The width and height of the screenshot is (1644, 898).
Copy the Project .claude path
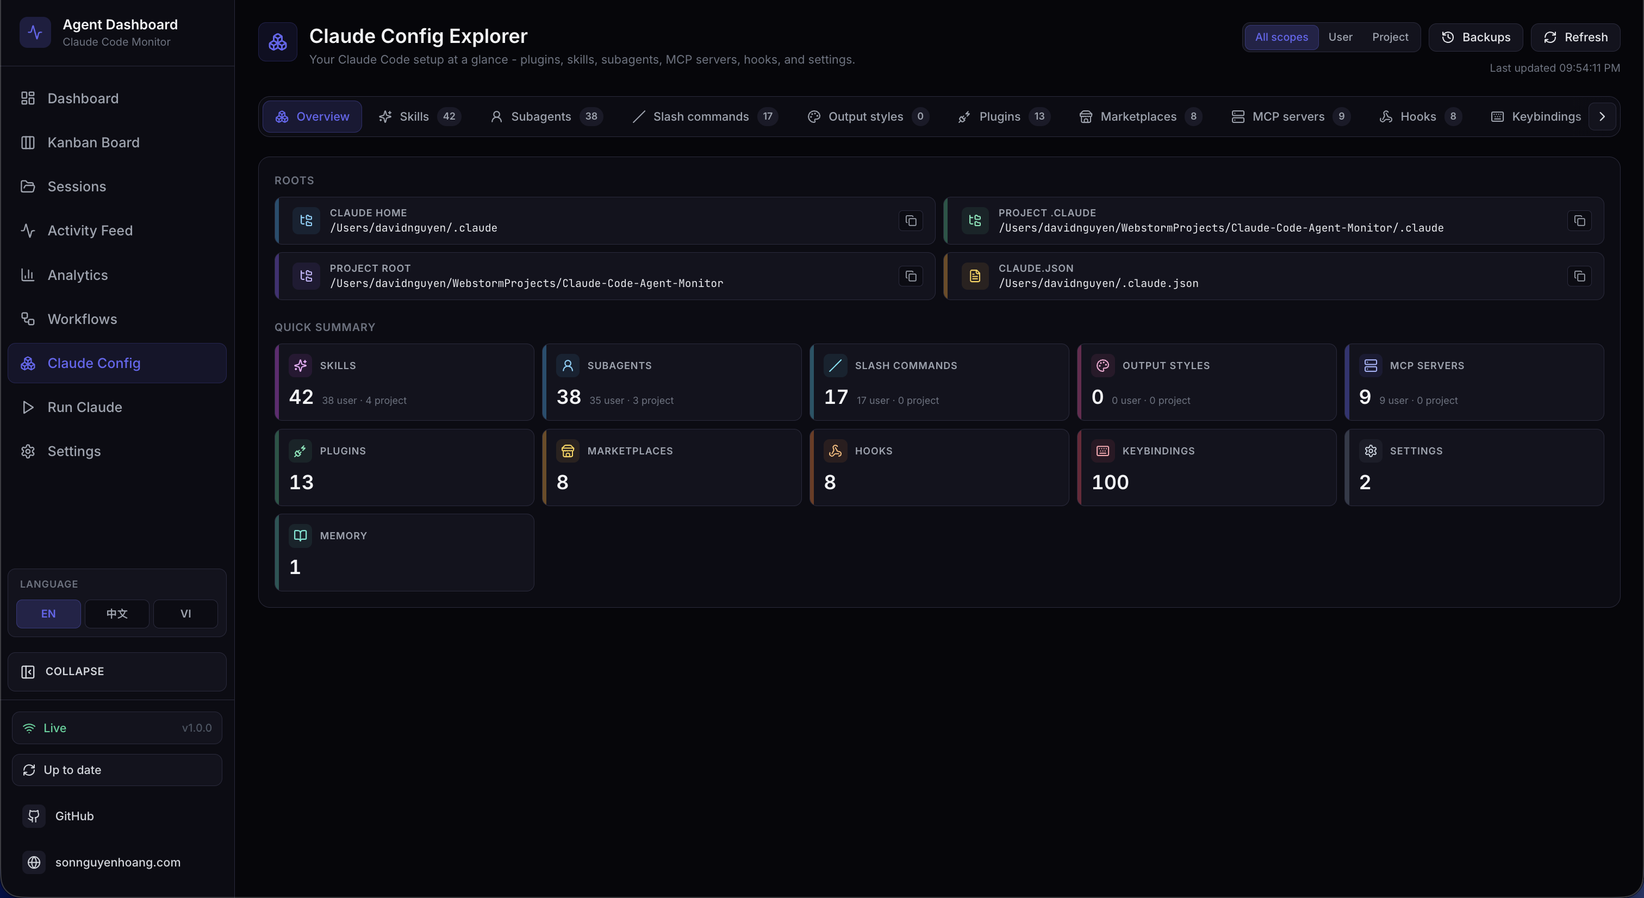pos(1579,221)
